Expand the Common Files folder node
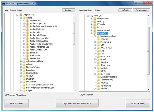154x112 pixels. tap(21, 73)
